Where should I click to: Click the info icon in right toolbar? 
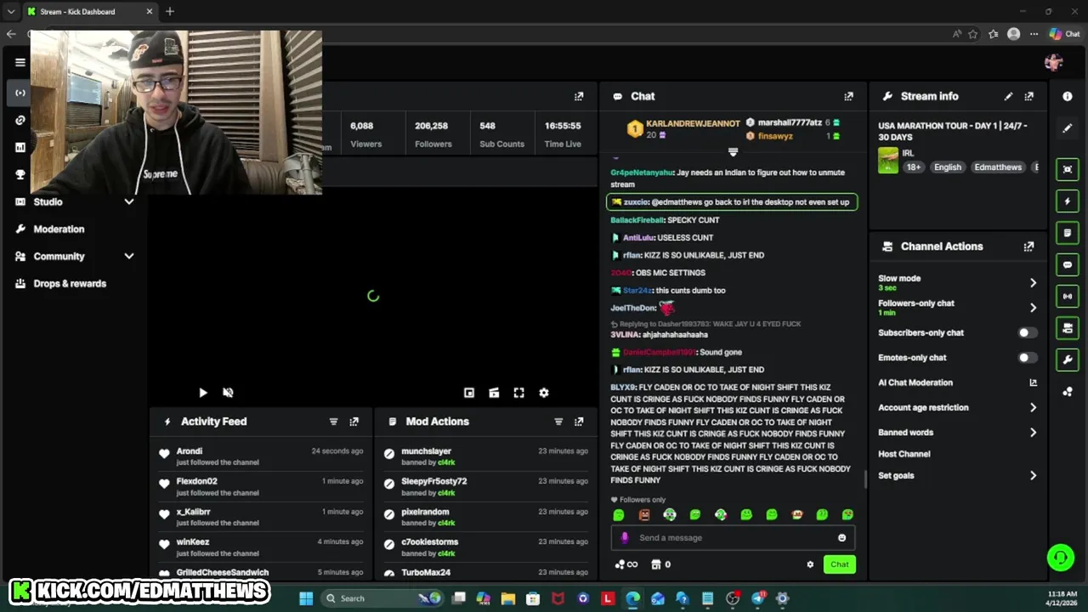click(1068, 97)
